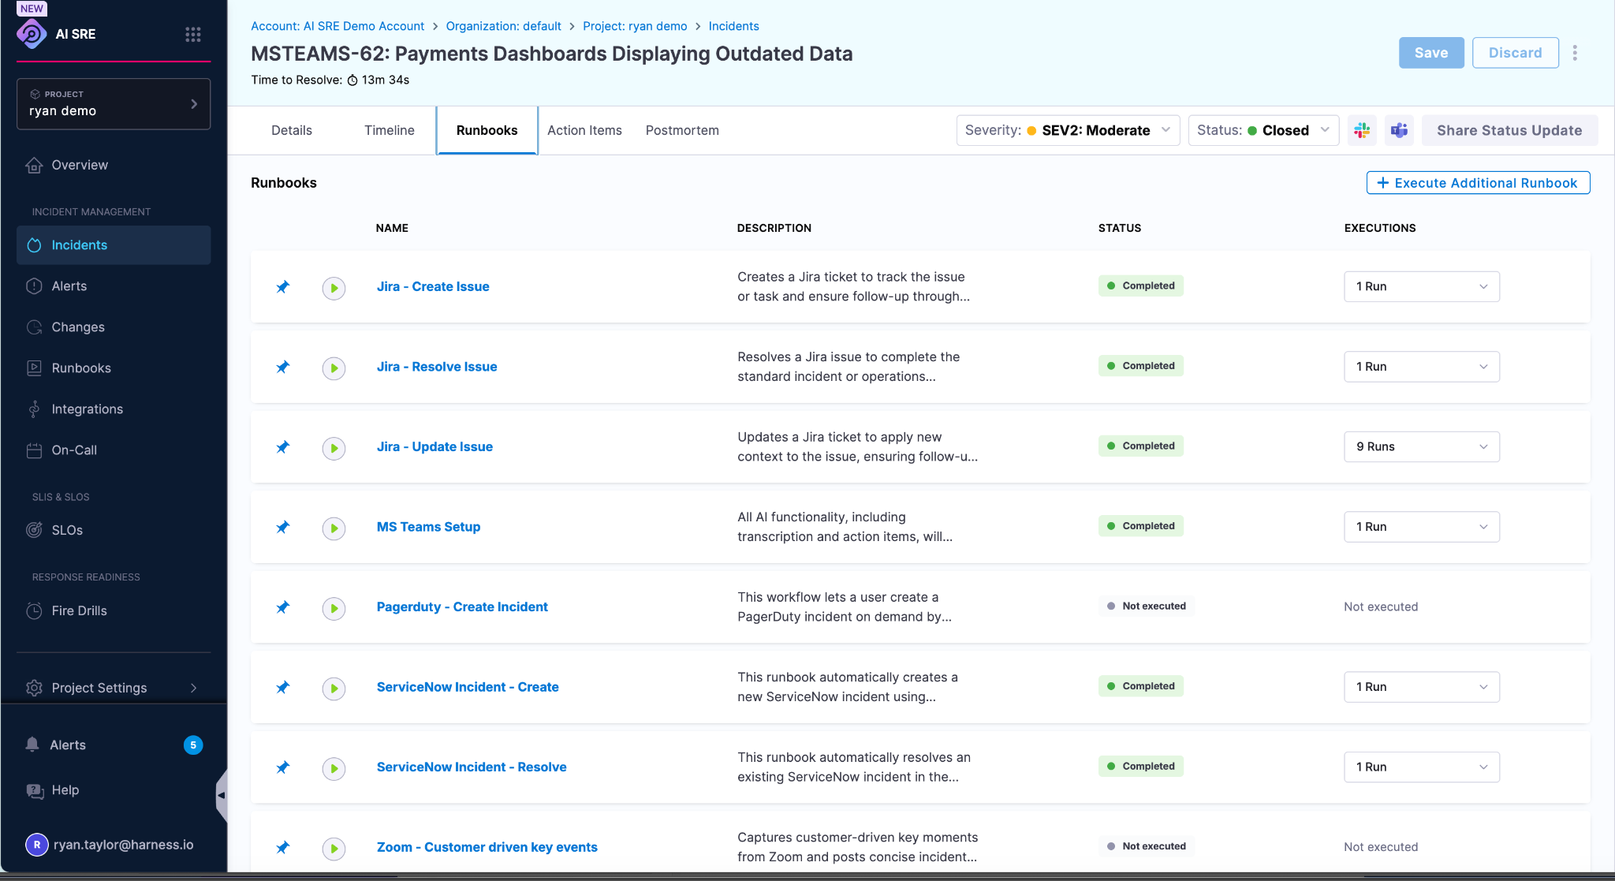
Task: Unpin the Jira - Resolve Issue runbook
Action: coord(282,367)
